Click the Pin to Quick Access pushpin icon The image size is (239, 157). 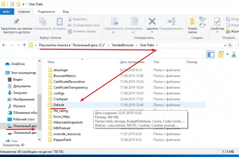16,21
